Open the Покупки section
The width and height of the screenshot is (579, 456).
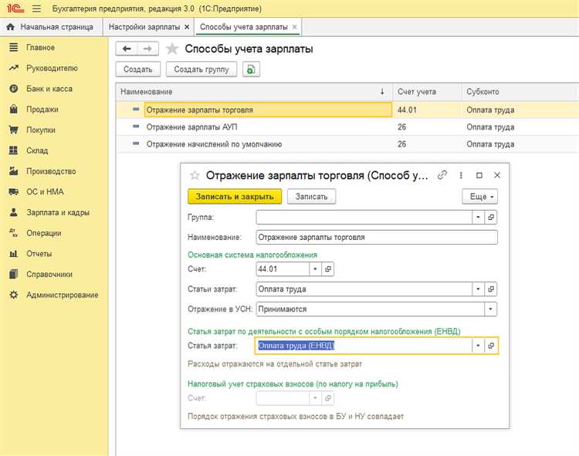(x=41, y=130)
